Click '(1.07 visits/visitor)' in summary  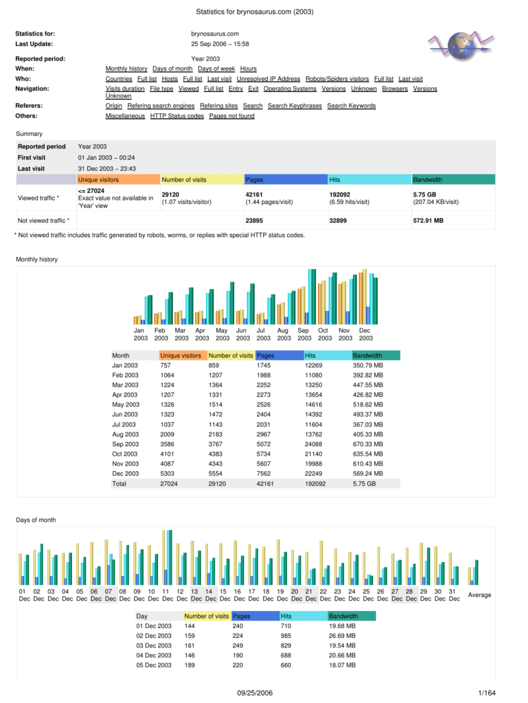[187, 203]
